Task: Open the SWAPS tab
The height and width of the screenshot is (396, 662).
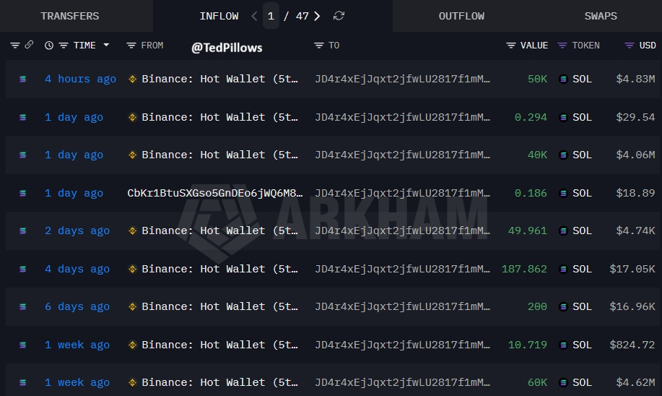Action: 601,16
